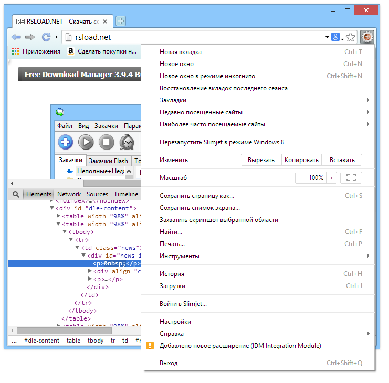This screenshot has width=389, height=383.
Task: Expand Наиболее часто посещаемые сайты submenu
Action: pyautogui.click(x=258, y=124)
